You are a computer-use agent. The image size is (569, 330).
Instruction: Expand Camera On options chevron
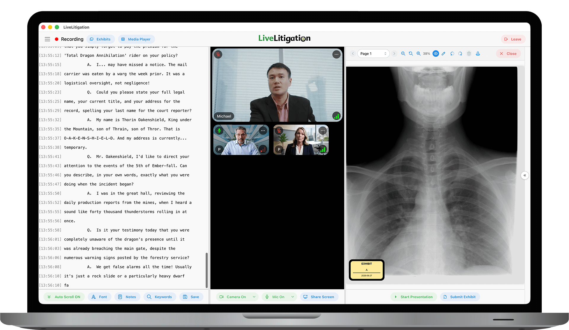click(254, 297)
